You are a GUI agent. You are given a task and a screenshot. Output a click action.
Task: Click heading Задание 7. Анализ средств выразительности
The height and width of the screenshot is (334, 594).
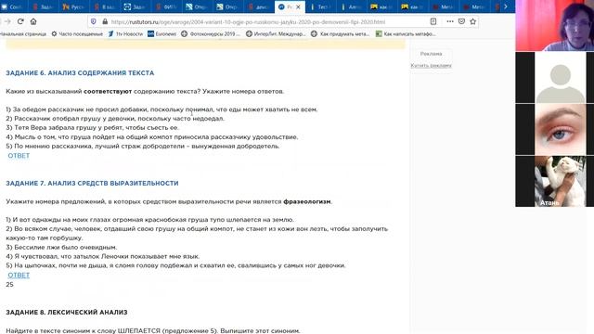(92, 184)
